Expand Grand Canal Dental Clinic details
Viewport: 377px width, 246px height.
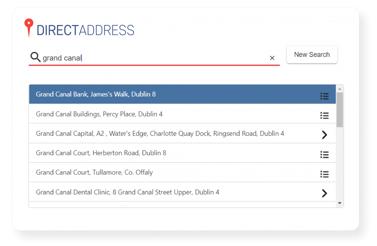click(325, 193)
